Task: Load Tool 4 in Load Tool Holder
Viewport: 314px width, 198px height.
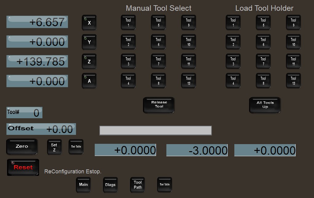Action: 233,81
